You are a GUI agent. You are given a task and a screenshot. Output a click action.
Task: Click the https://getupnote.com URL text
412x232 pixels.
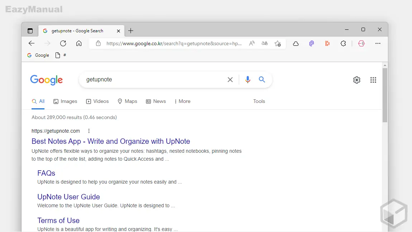[56, 131]
